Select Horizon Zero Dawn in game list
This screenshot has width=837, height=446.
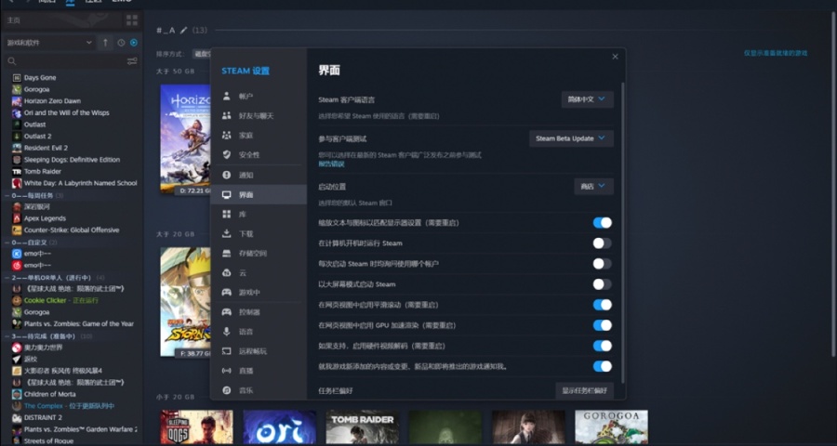(x=52, y=101)
